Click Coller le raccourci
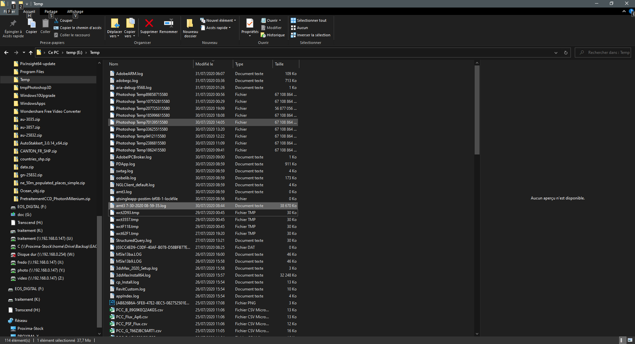This screenshot has height=344, width=635. click(72, 35)
